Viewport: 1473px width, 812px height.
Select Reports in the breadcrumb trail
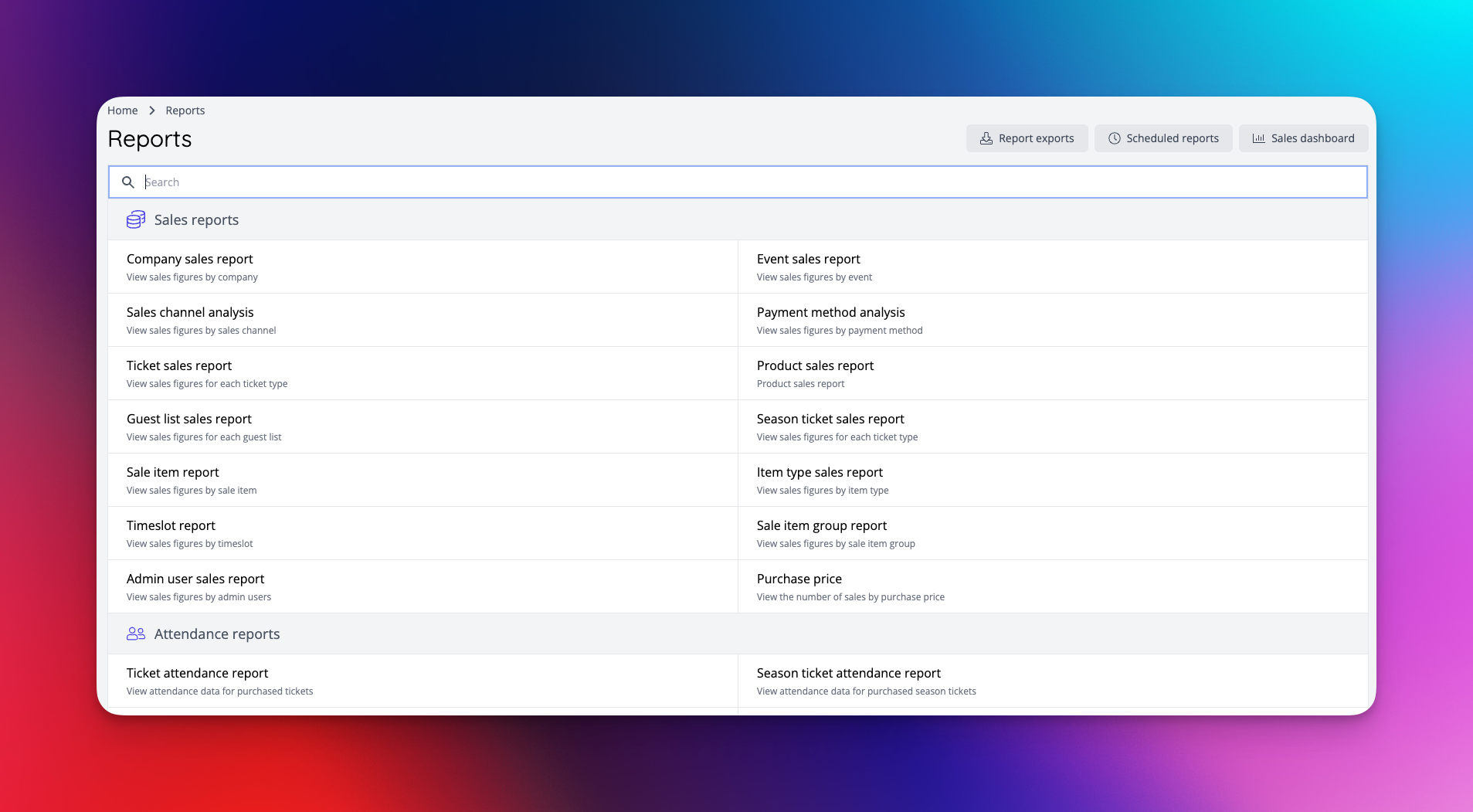185,110
